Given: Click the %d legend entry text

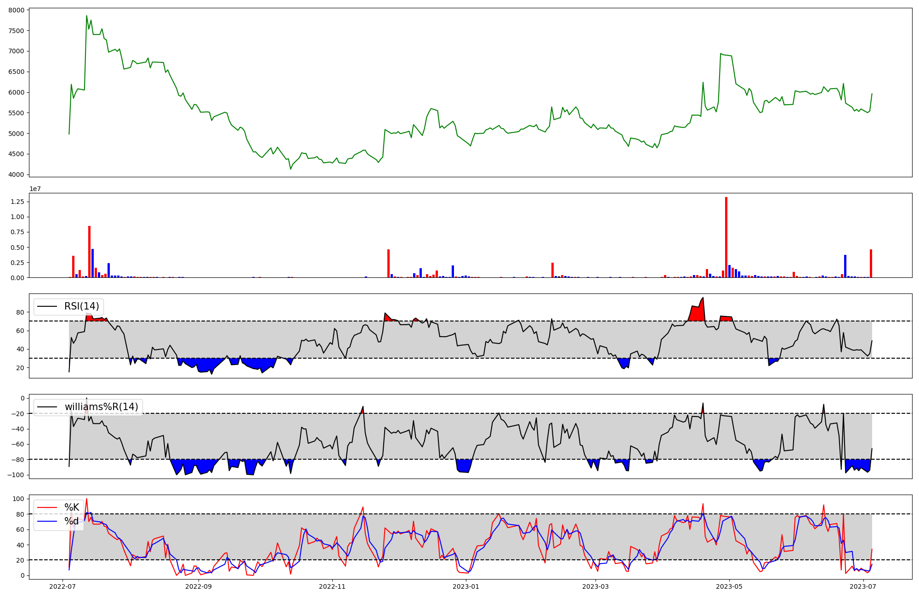Looking at the screenshot, I should (72, 521).
